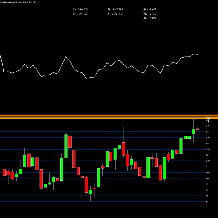Click the Charts USA RGLD title

pyautogui.click(x=25, y=3)
